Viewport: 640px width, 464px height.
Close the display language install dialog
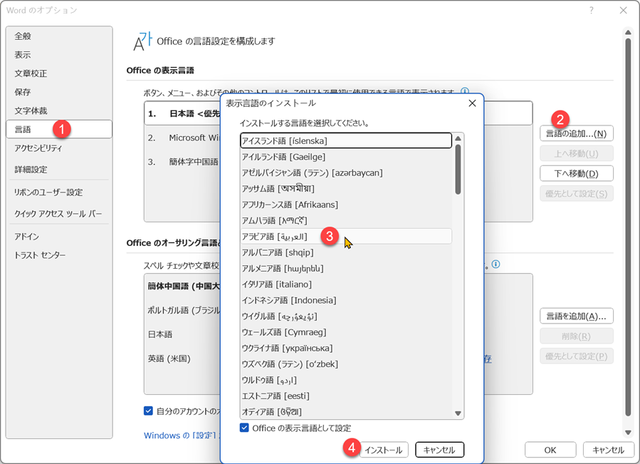[x=472, y=103]
